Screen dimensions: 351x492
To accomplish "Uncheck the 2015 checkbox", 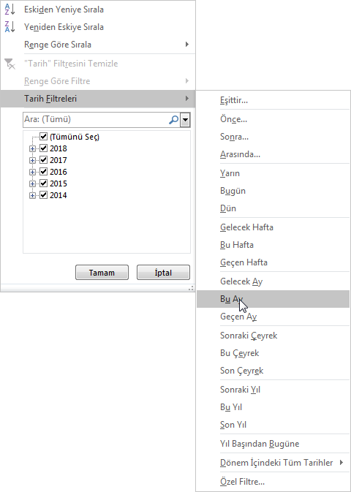I will click(x=44, y=183).
